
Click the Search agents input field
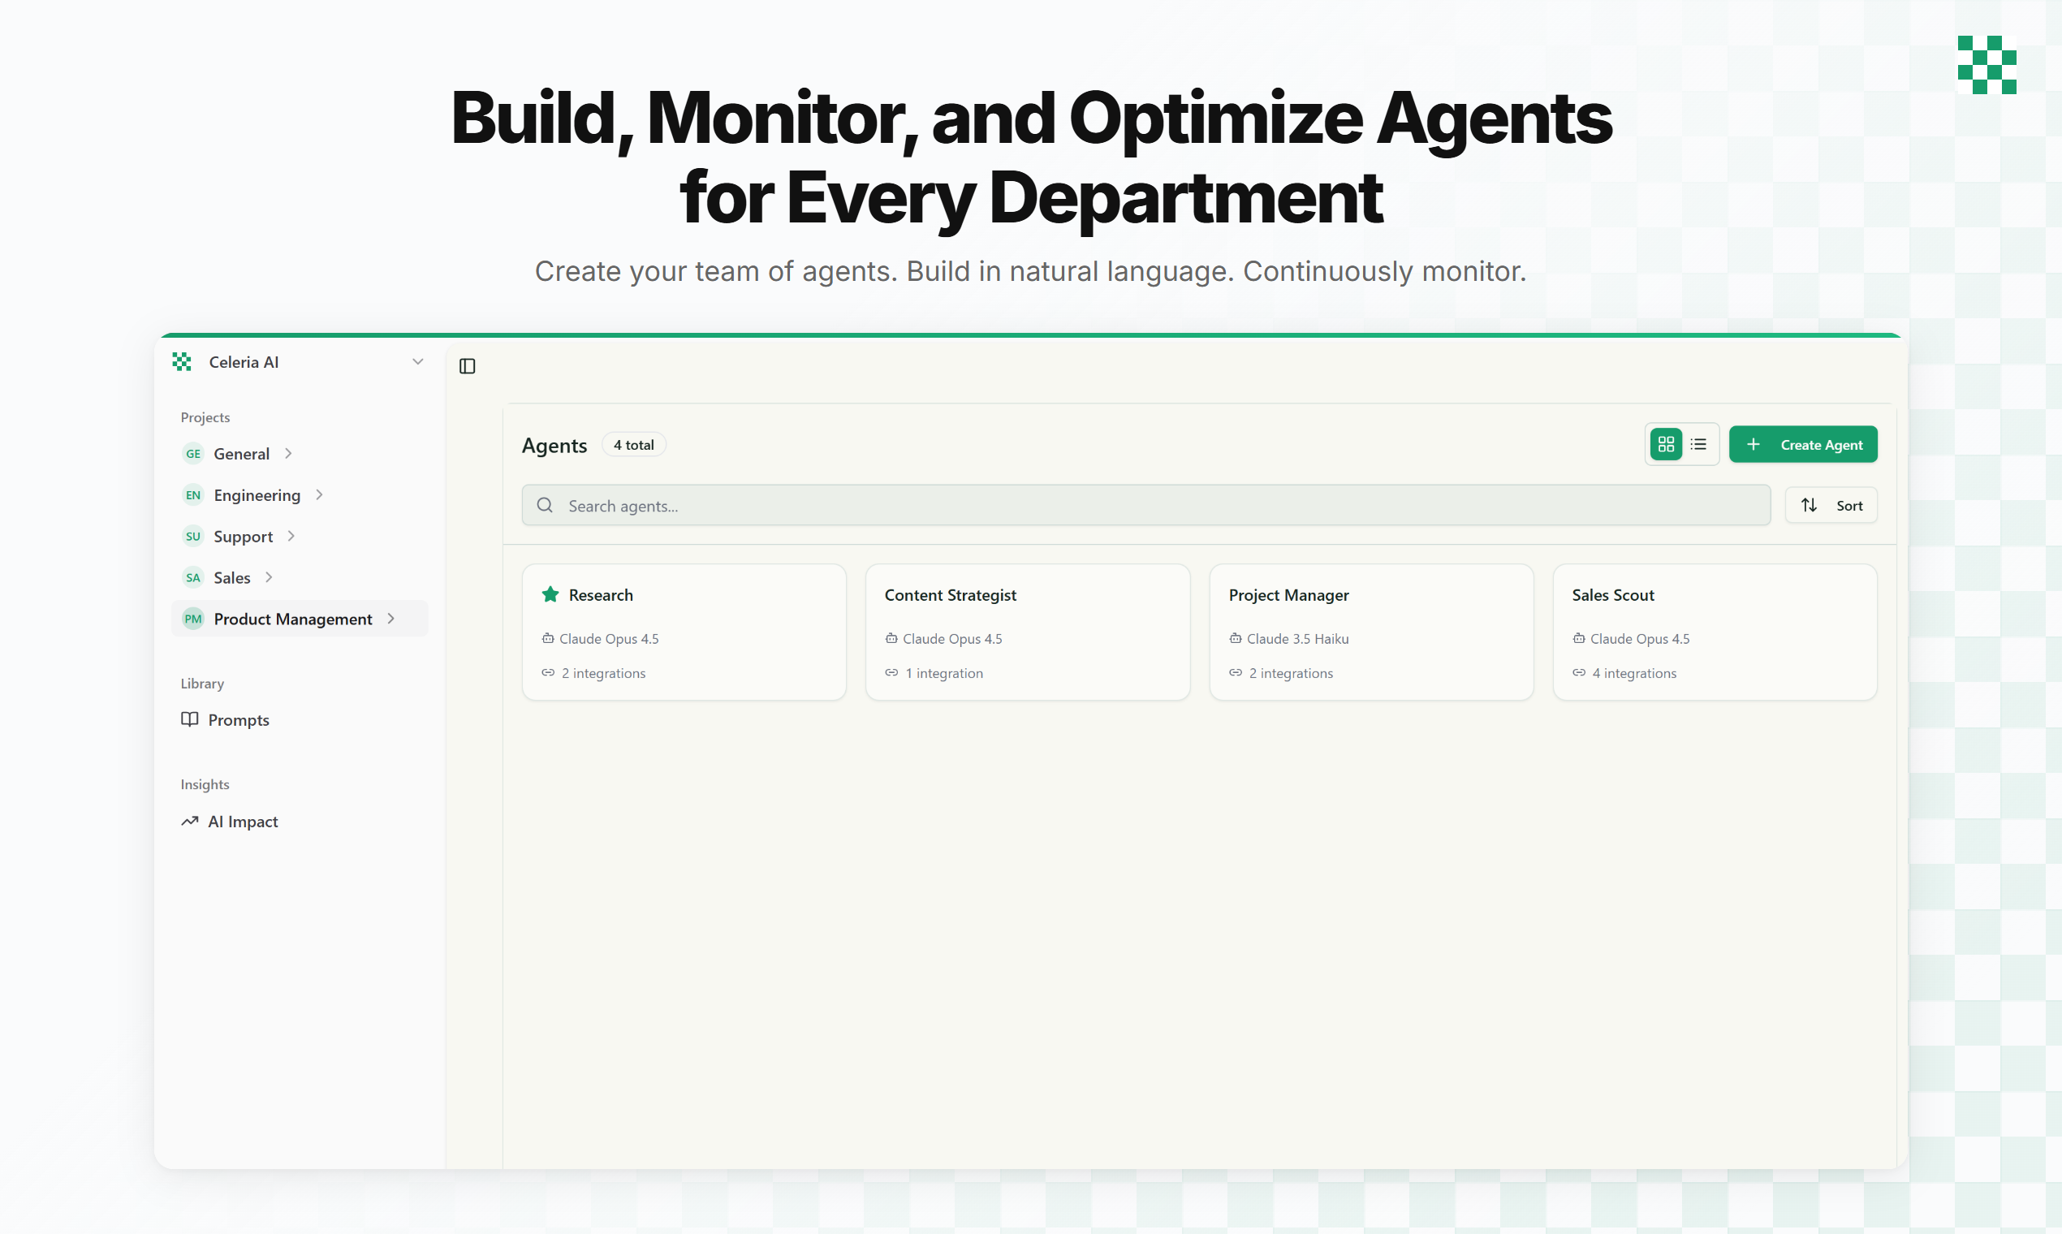(x=1147, y=506)
